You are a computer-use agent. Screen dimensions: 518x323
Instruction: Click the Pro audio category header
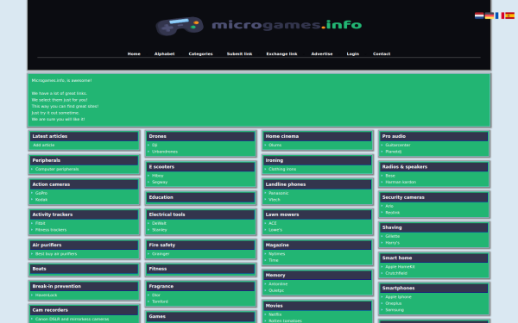(433, 136)
